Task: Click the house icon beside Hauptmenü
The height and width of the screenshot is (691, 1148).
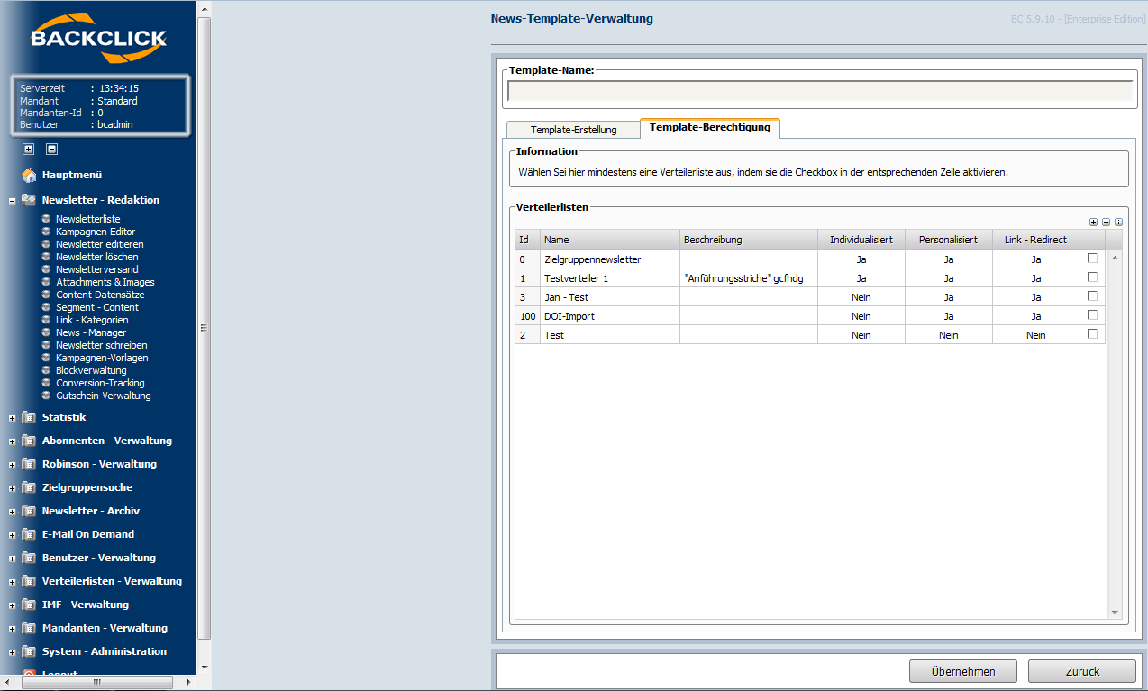Action: click(29, 175)
